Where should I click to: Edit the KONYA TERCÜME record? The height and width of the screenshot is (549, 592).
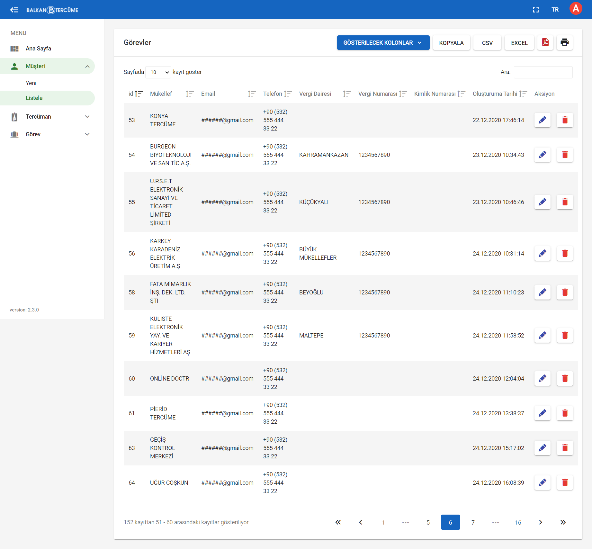542,120
